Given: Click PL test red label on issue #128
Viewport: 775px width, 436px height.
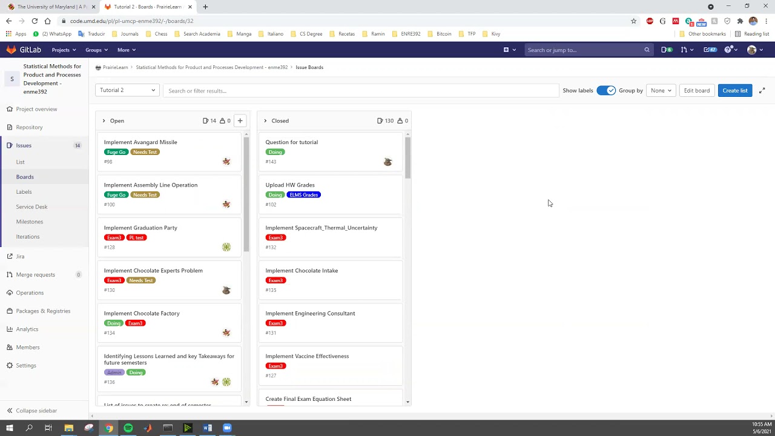Looking at the screenshot, I should [x=136, y=237].
